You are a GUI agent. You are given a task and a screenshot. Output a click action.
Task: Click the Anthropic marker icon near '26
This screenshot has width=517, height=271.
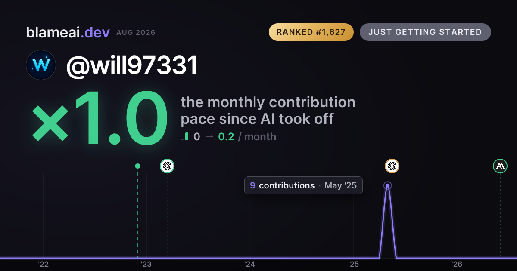pyautogui.click(x=500, y=166)
